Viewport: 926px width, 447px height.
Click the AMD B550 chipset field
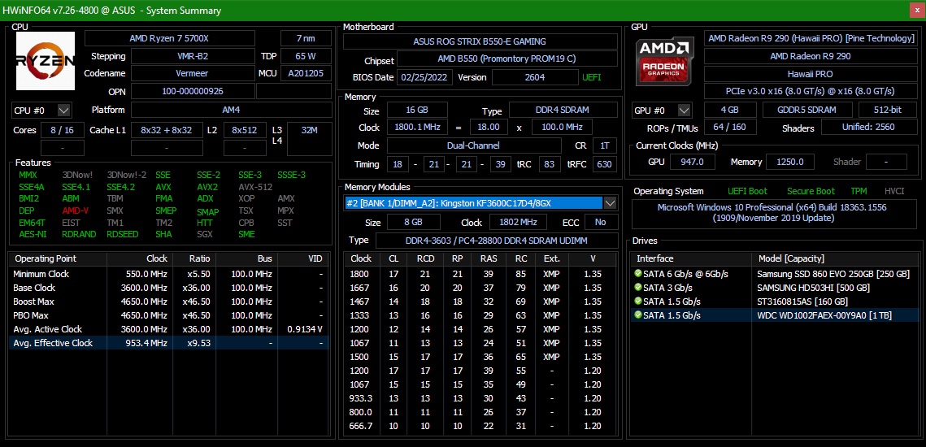(x=506, y=59)
